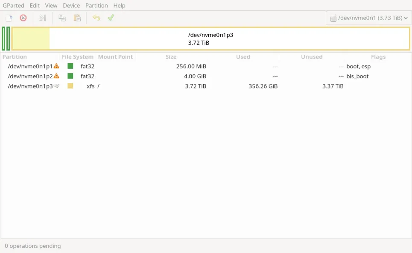Click the Paste partition clipboard icon

tap(77, 18)
